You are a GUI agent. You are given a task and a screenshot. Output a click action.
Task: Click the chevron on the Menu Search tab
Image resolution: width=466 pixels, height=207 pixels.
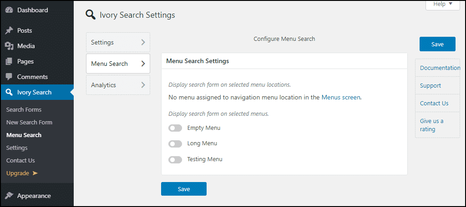click(143, 64)
